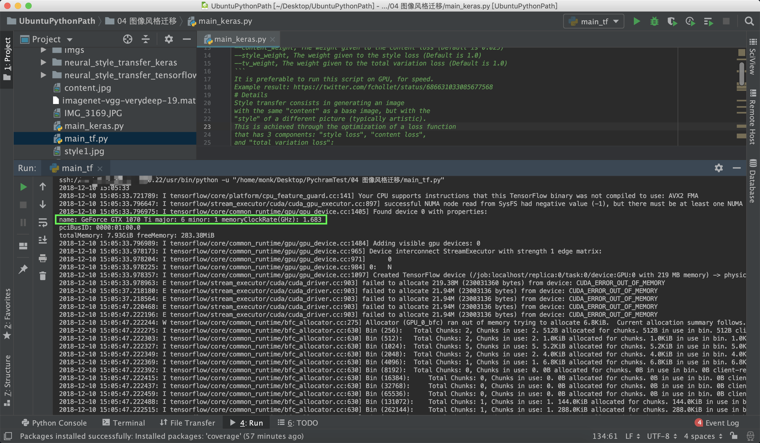Select imagenet-vgg-verydeep-19.mat file
This screenshot has width=760, height=443.
[x=105, y=101]
